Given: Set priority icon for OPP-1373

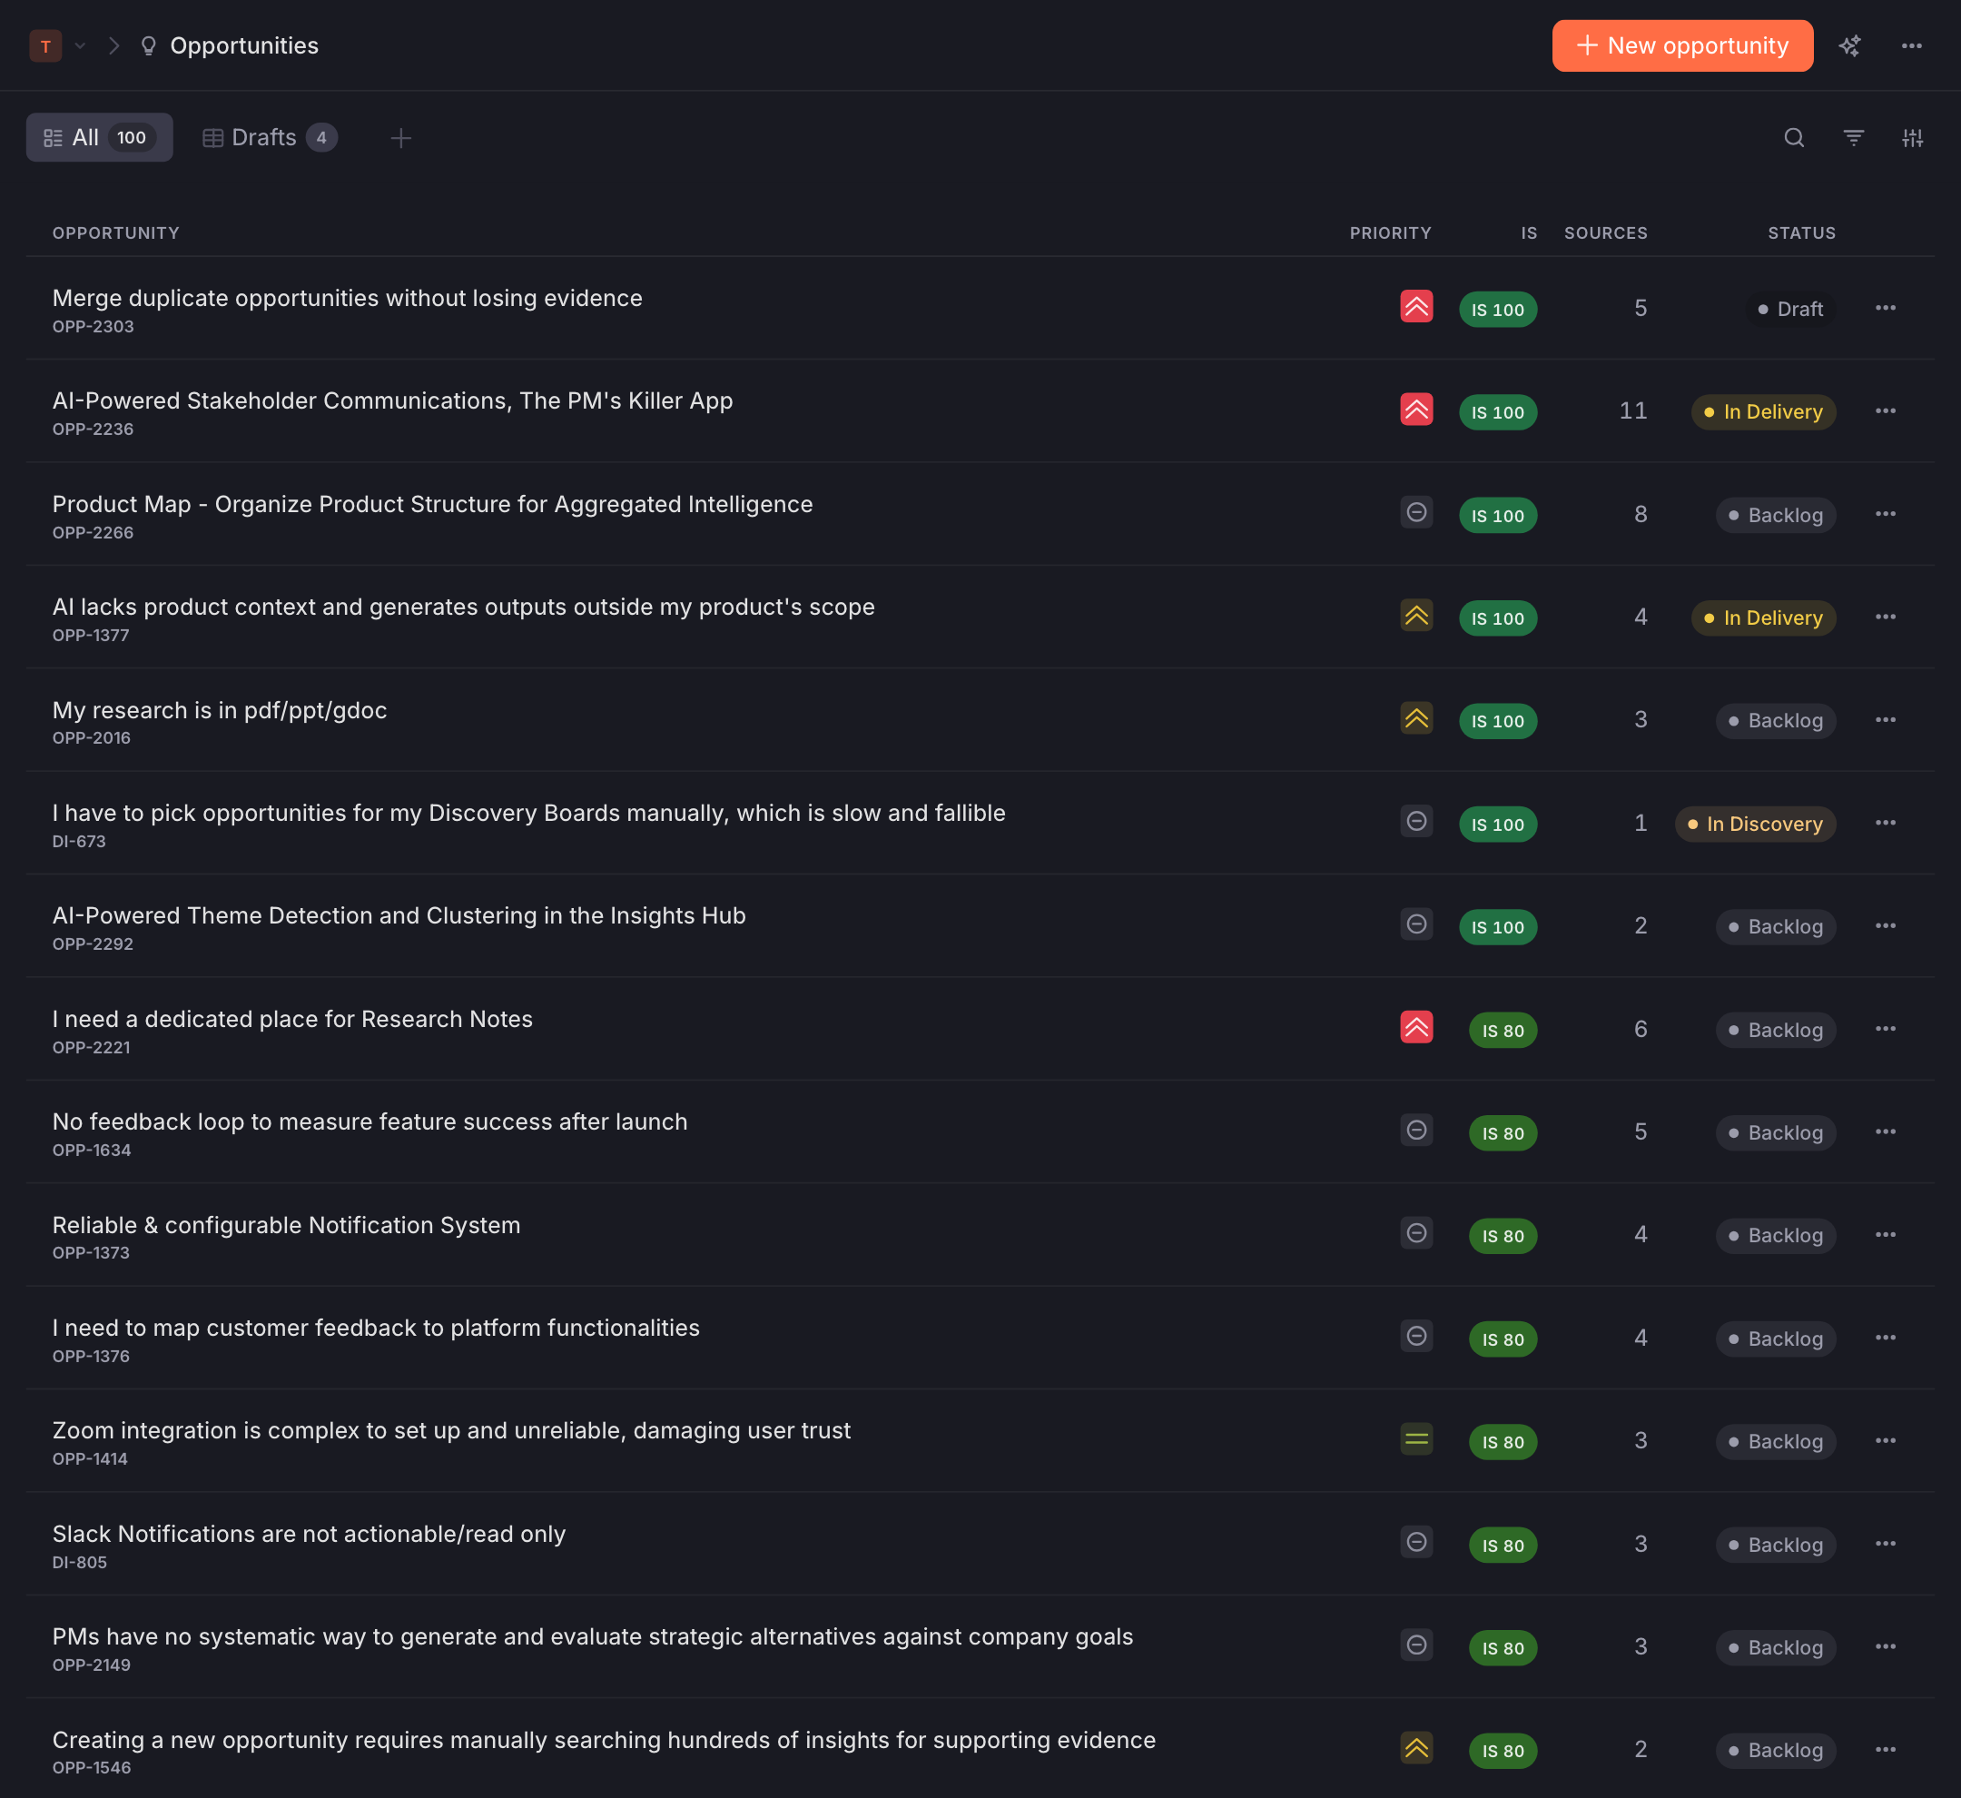Looking at the screenshot, I should click(1416, 1234).
